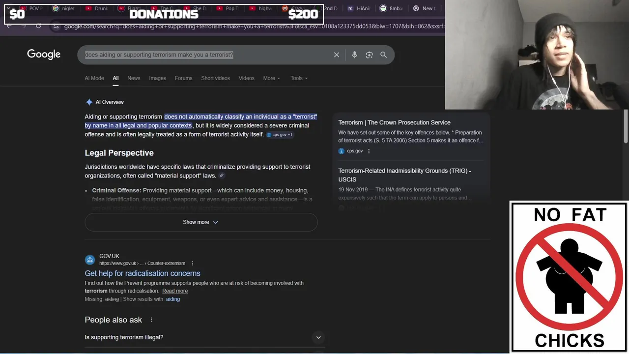Open People also ask options menu

(x=151, y=320)
